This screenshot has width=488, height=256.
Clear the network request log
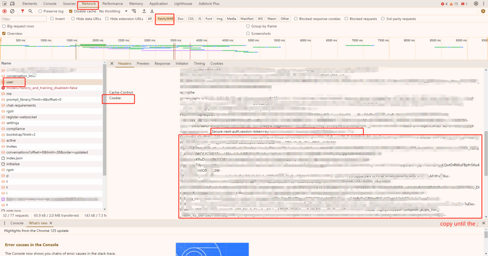tap(12, 11)
